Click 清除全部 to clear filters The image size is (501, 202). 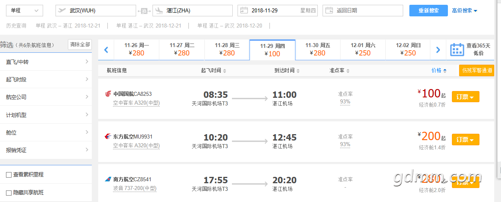click(x=80, y=45)
